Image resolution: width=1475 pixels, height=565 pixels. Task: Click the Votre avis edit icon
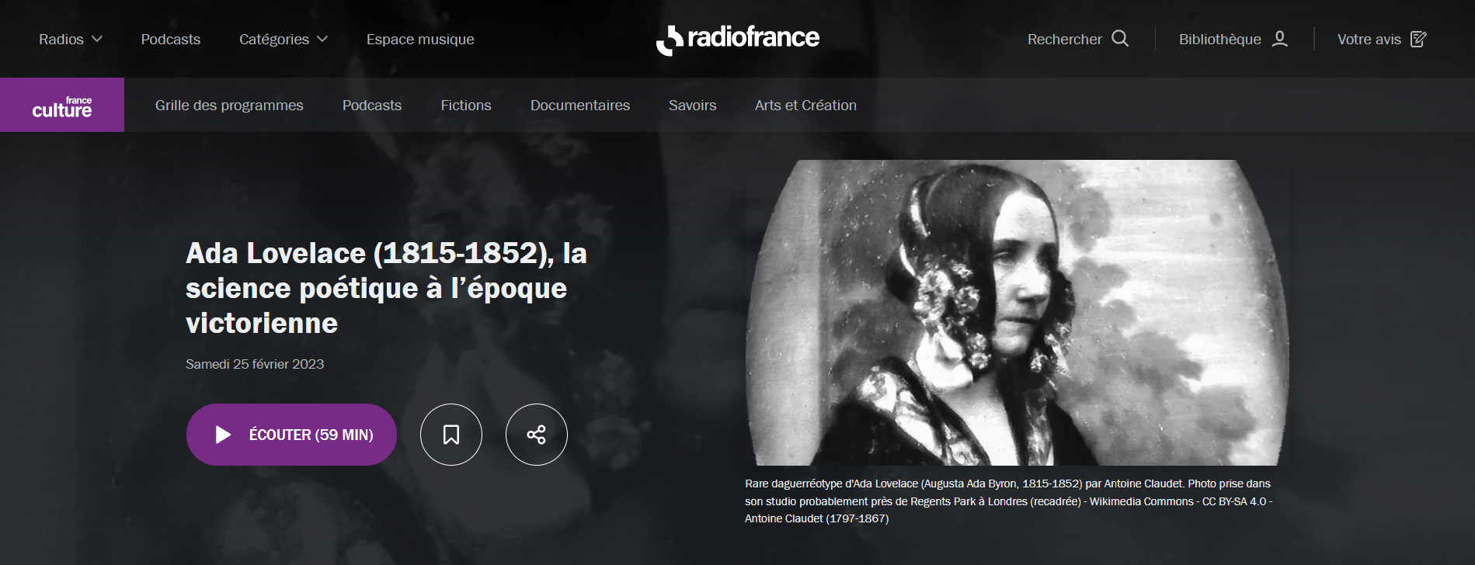click(1418, 39)
